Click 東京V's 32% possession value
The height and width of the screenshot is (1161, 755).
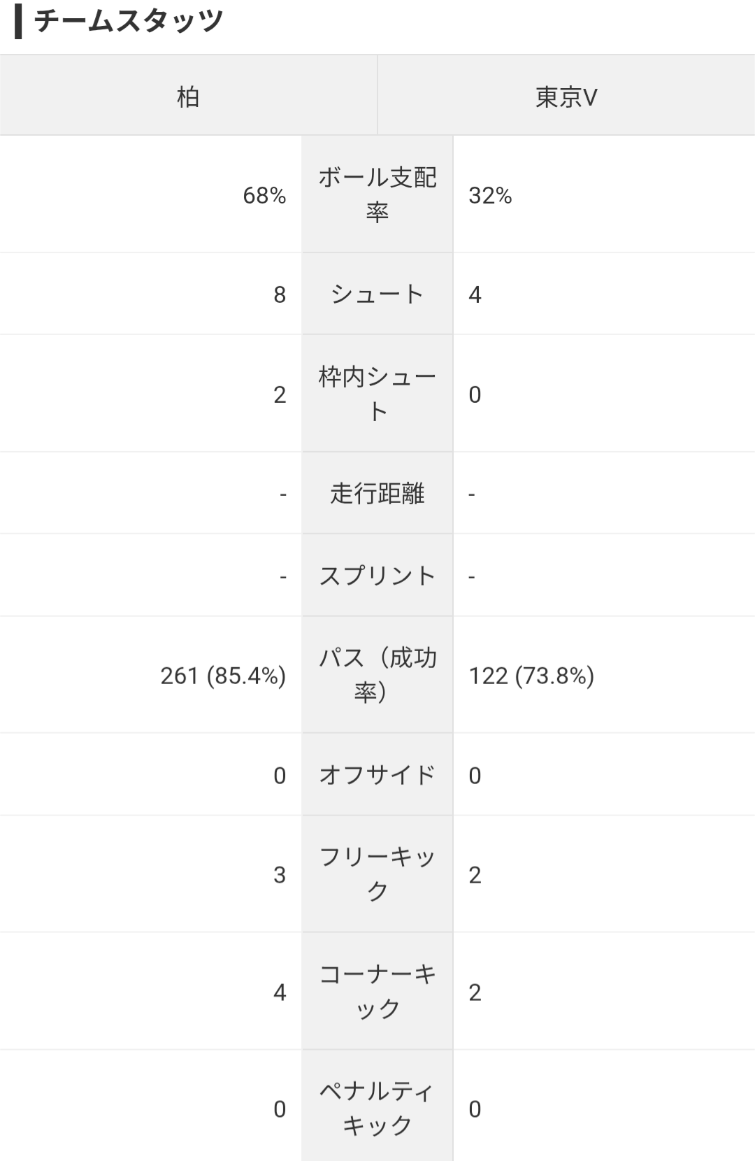490,196
